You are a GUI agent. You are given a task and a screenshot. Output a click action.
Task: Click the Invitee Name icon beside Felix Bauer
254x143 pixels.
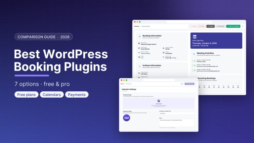pyautogui.click(x=139, y=73)
